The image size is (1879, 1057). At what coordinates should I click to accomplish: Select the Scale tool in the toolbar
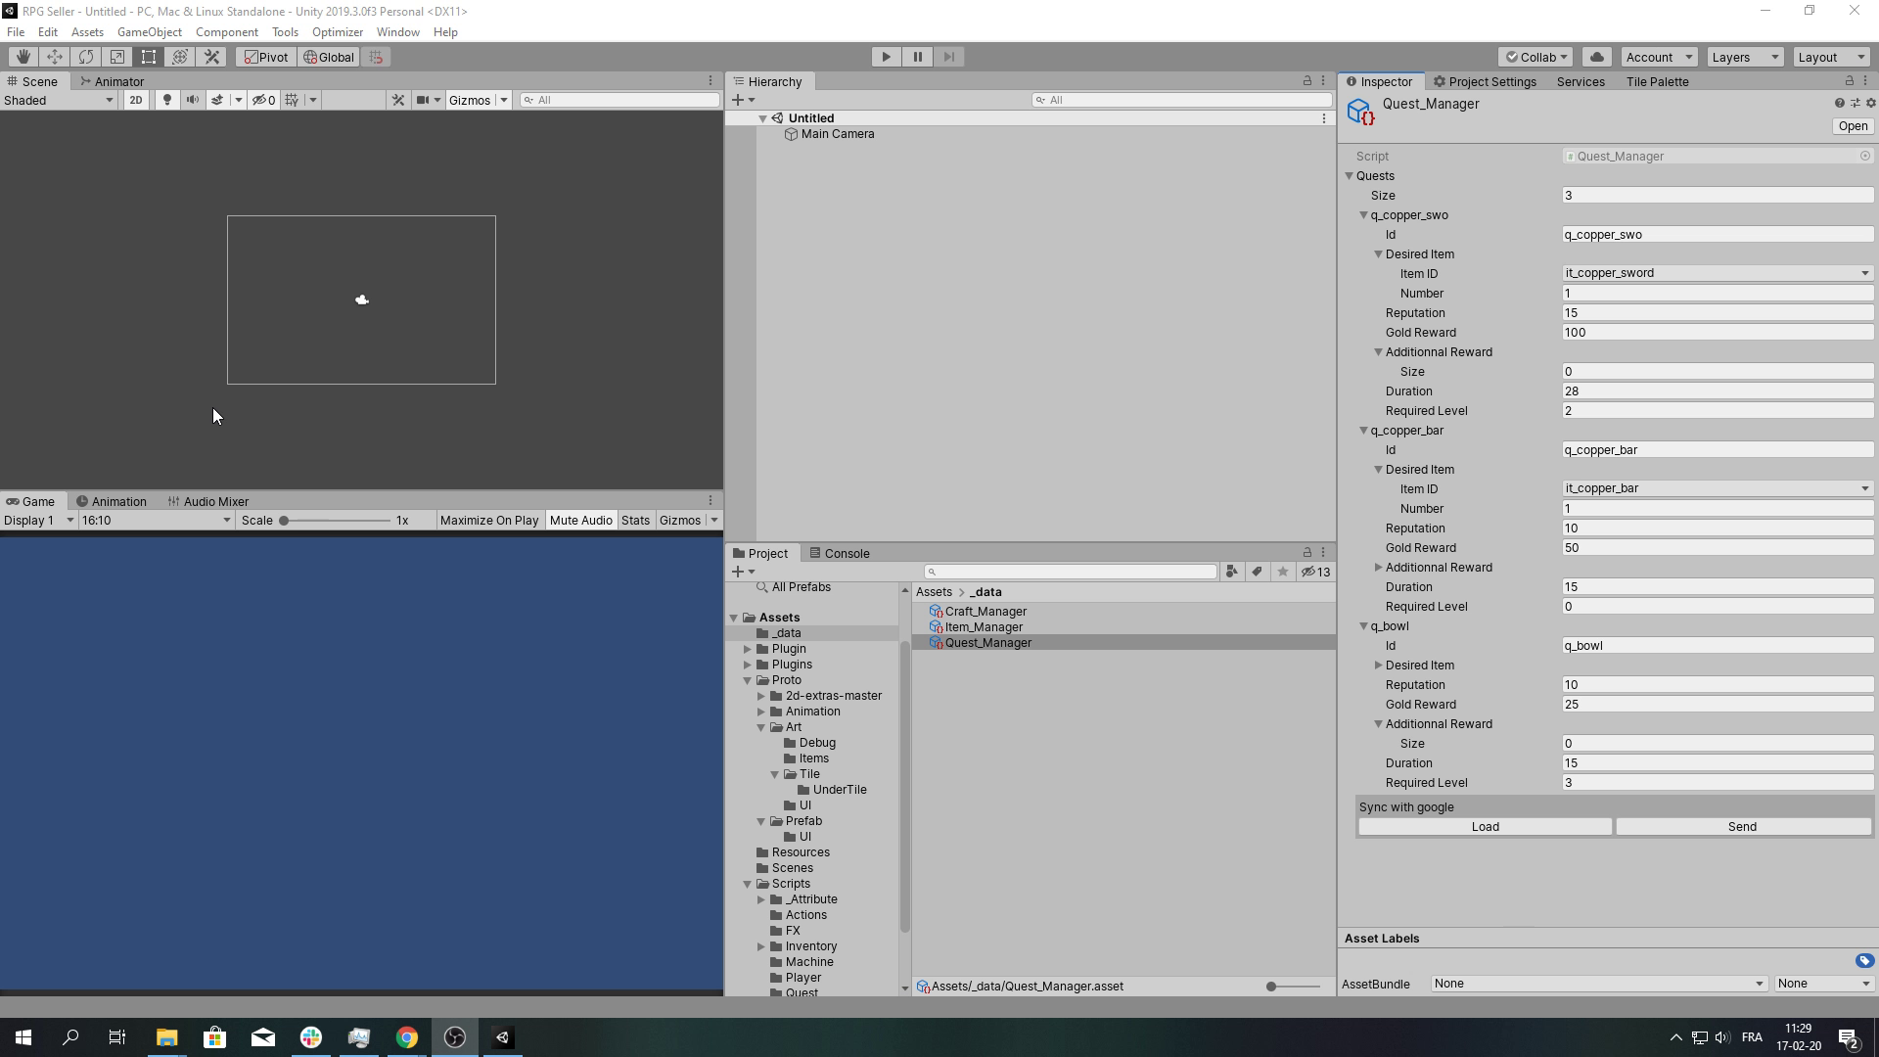(x=117, y=57)
